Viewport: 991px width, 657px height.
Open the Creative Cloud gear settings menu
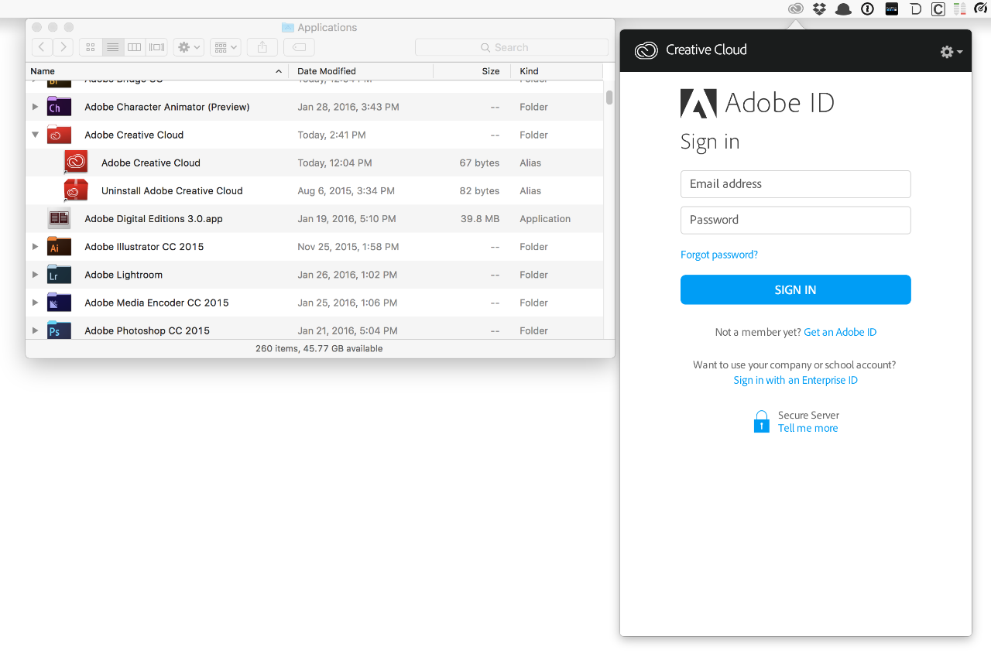[x=951, y=52]
